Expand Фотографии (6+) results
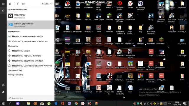Image resolution: width=189 pixels, height=106 pixels. tap(16, 75)
